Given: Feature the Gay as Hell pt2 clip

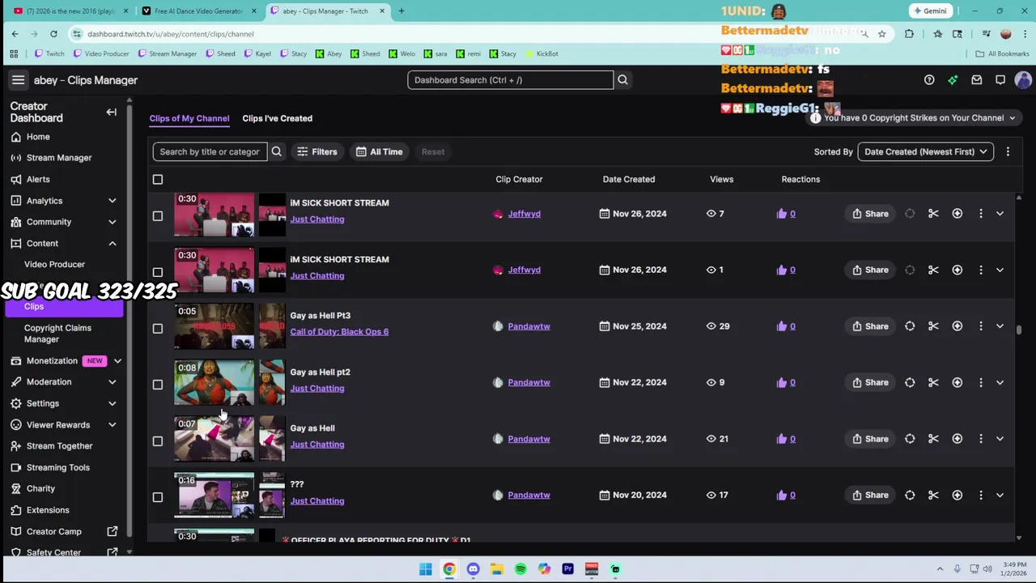Looking at the screenshot, I should coord(910,382).
